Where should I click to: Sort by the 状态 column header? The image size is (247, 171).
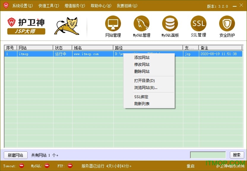[62, 48]
